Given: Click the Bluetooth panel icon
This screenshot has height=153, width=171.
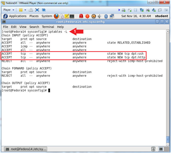Looking at the screenshot, I should click(x=106, y=16).
